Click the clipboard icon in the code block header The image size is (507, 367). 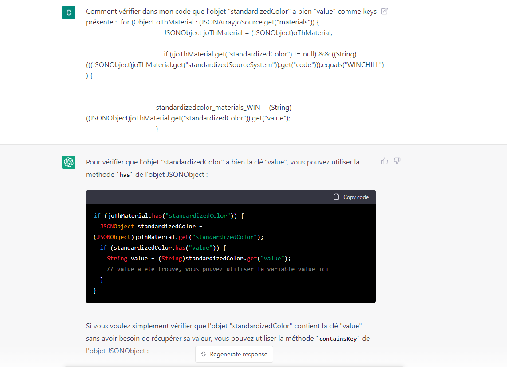click(336, 197)
